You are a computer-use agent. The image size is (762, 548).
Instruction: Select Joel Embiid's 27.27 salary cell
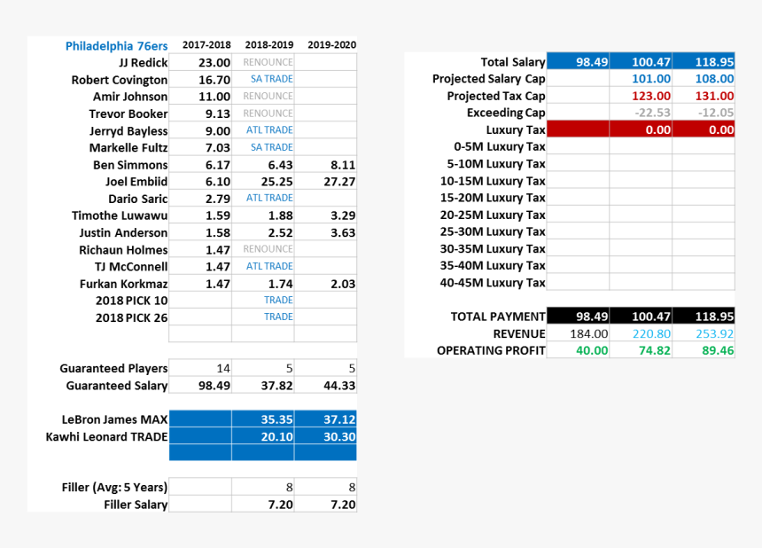pyautogui.click(x=325, y=182)
